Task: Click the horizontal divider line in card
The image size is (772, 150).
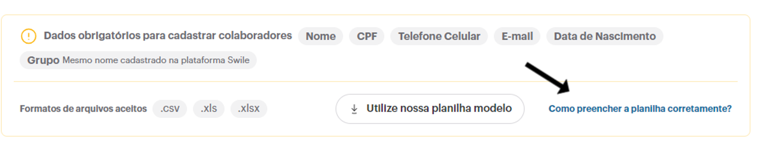Action: tap(376, 81)
